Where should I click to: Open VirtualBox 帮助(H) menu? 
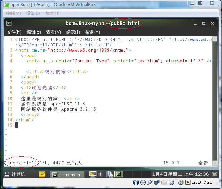click(52, 13)
